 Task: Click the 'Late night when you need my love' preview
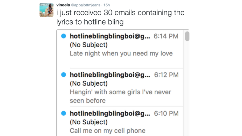coord(121,53)
